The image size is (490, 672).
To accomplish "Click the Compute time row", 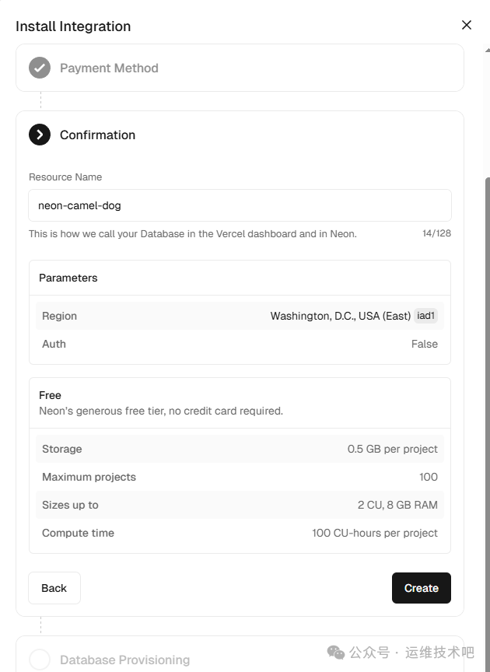I will [x=240, y=533].
